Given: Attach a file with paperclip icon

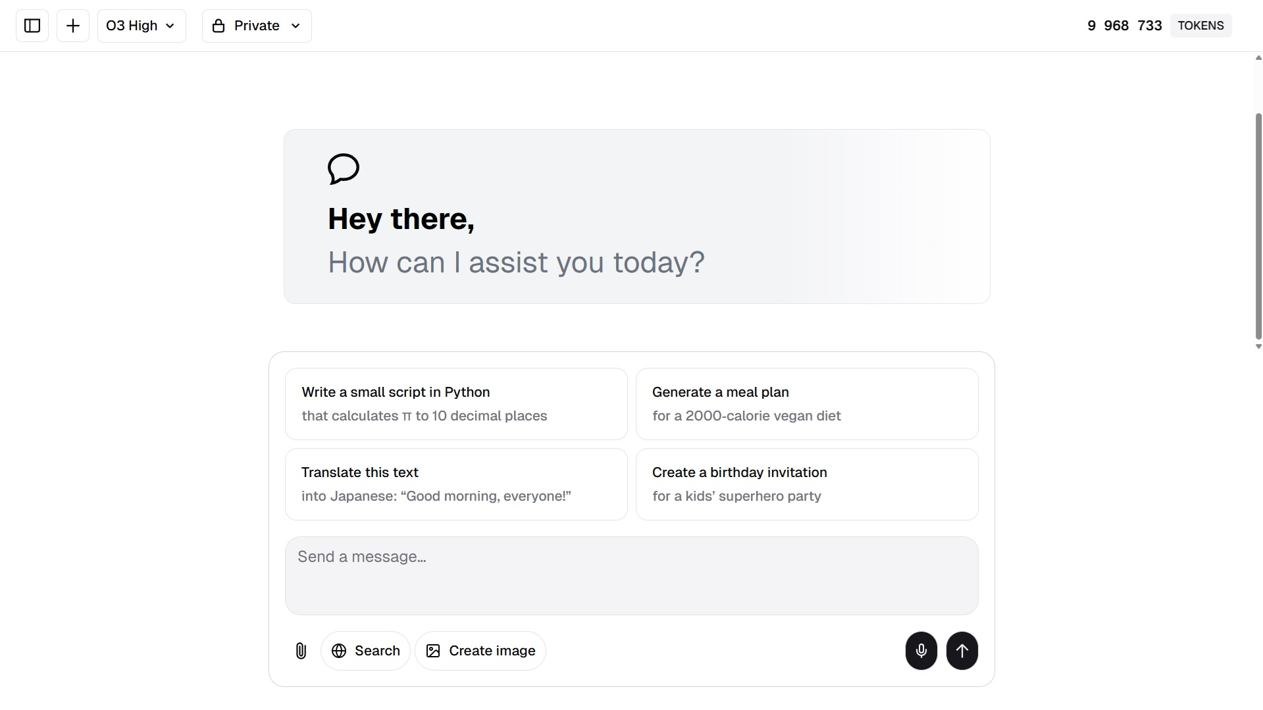Looking at the screenshot, I should [301, 651].
